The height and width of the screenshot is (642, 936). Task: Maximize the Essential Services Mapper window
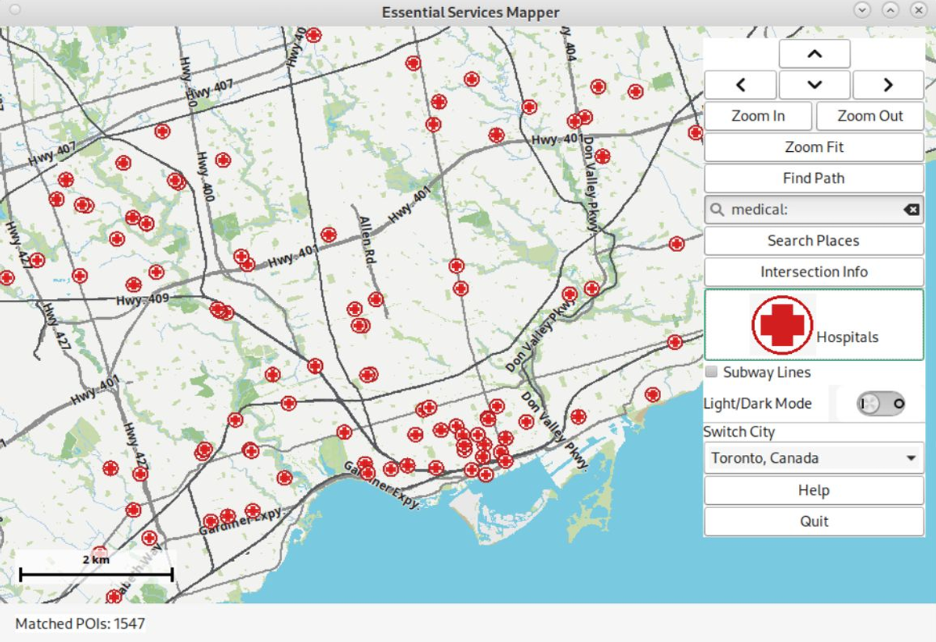[890, 10]
